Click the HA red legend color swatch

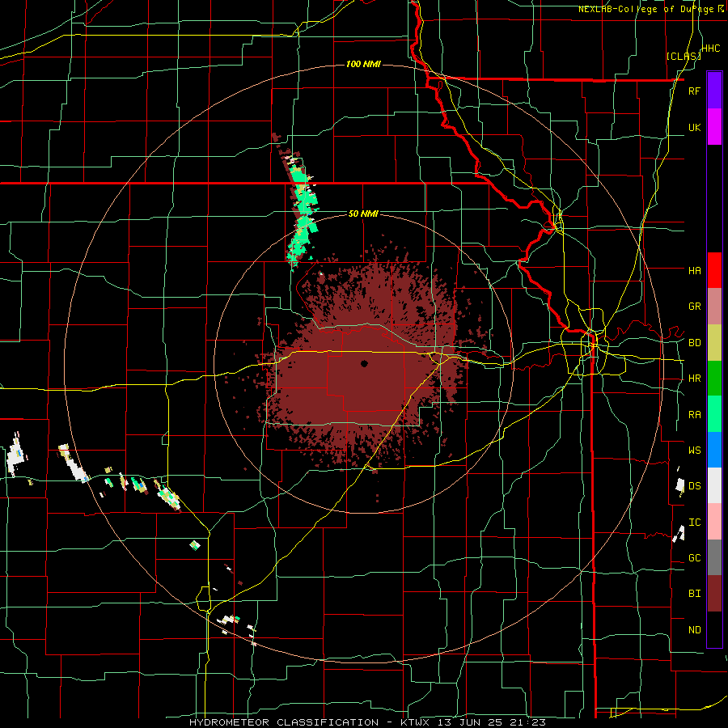714,270
